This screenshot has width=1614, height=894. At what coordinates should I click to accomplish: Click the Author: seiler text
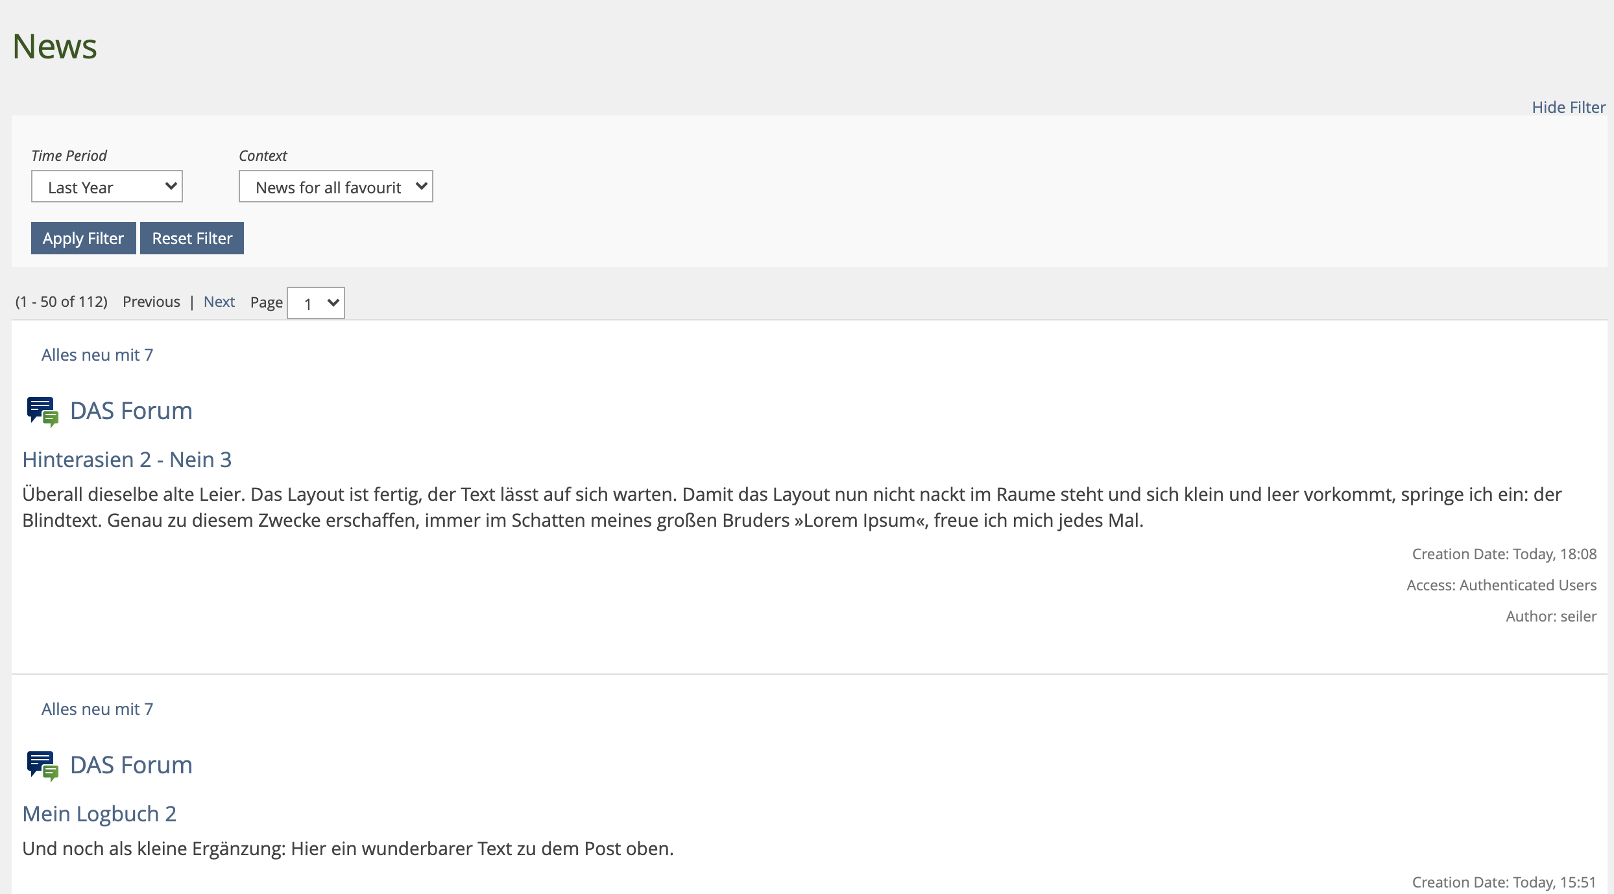click(x=1550, y=616)
